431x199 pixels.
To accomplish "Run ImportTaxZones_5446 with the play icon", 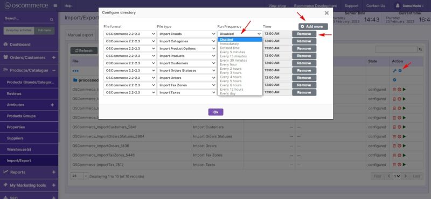I will pyautogui.click(x=405, y=155).
